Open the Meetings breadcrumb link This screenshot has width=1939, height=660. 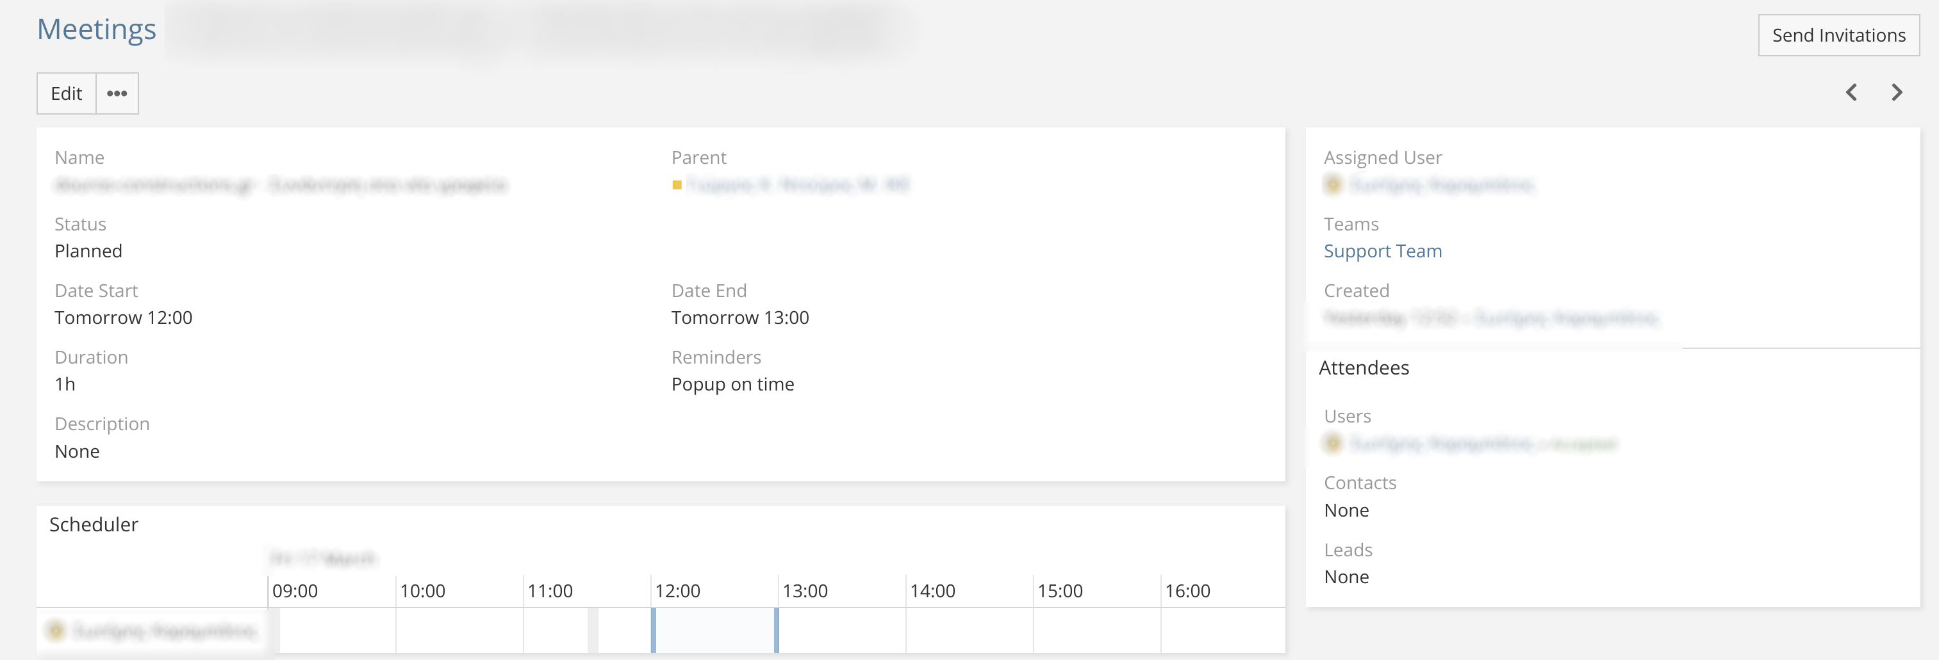[x=96, y=29]
